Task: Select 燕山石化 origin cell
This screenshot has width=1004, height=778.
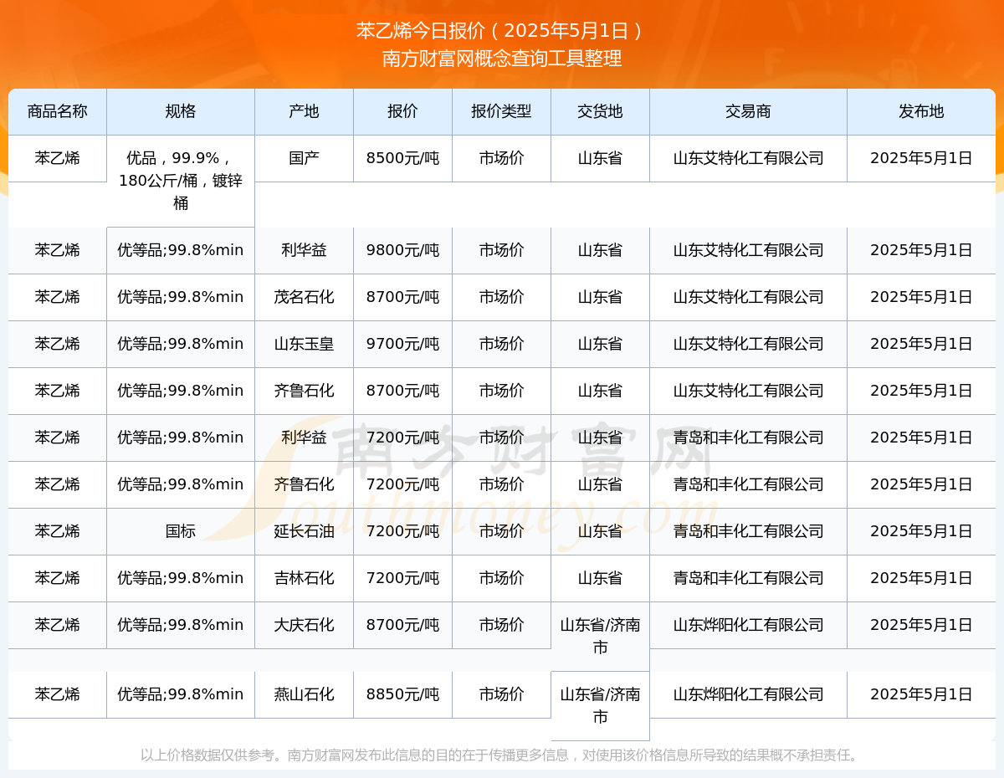Action: point(304,694)
